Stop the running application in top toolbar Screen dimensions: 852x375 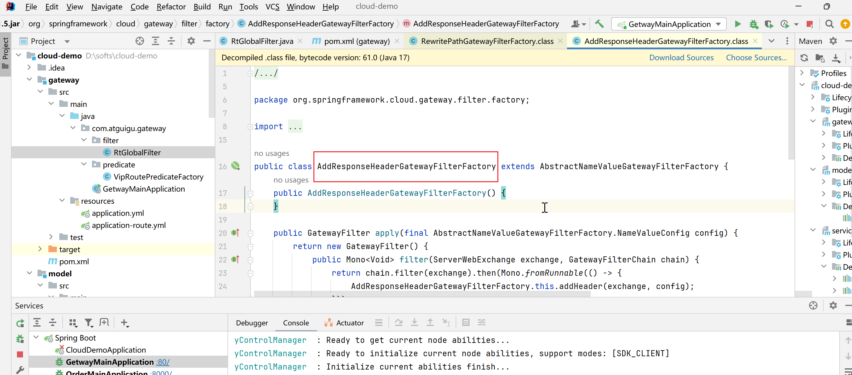(x=810, y=24)
